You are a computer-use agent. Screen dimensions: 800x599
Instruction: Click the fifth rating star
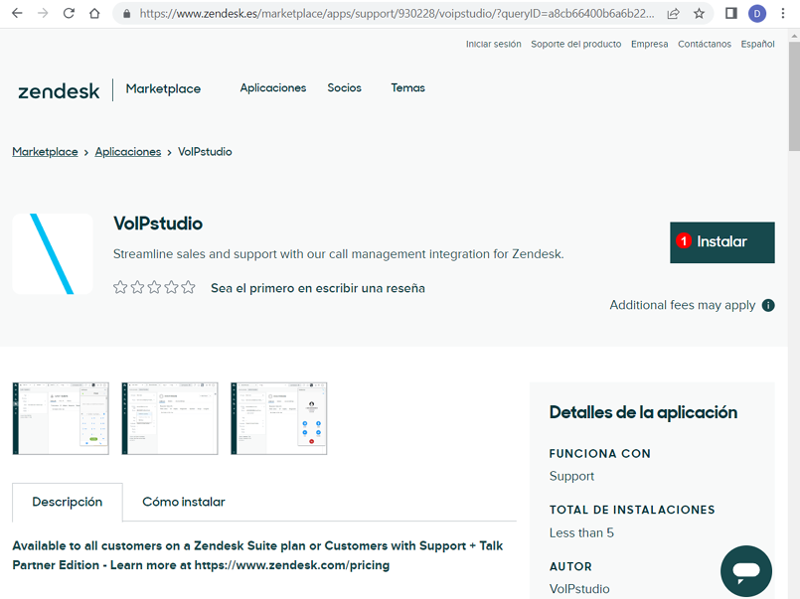click(x=188, y=287)
